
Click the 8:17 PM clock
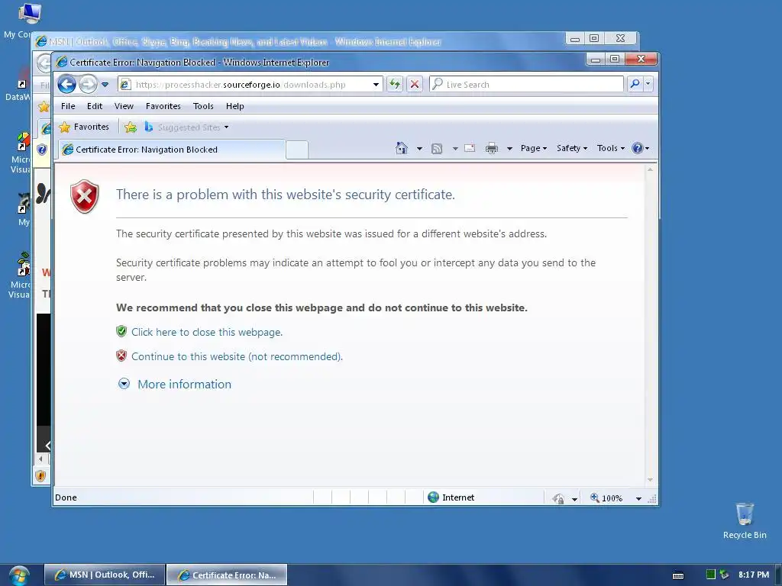(x=754, y=575)
